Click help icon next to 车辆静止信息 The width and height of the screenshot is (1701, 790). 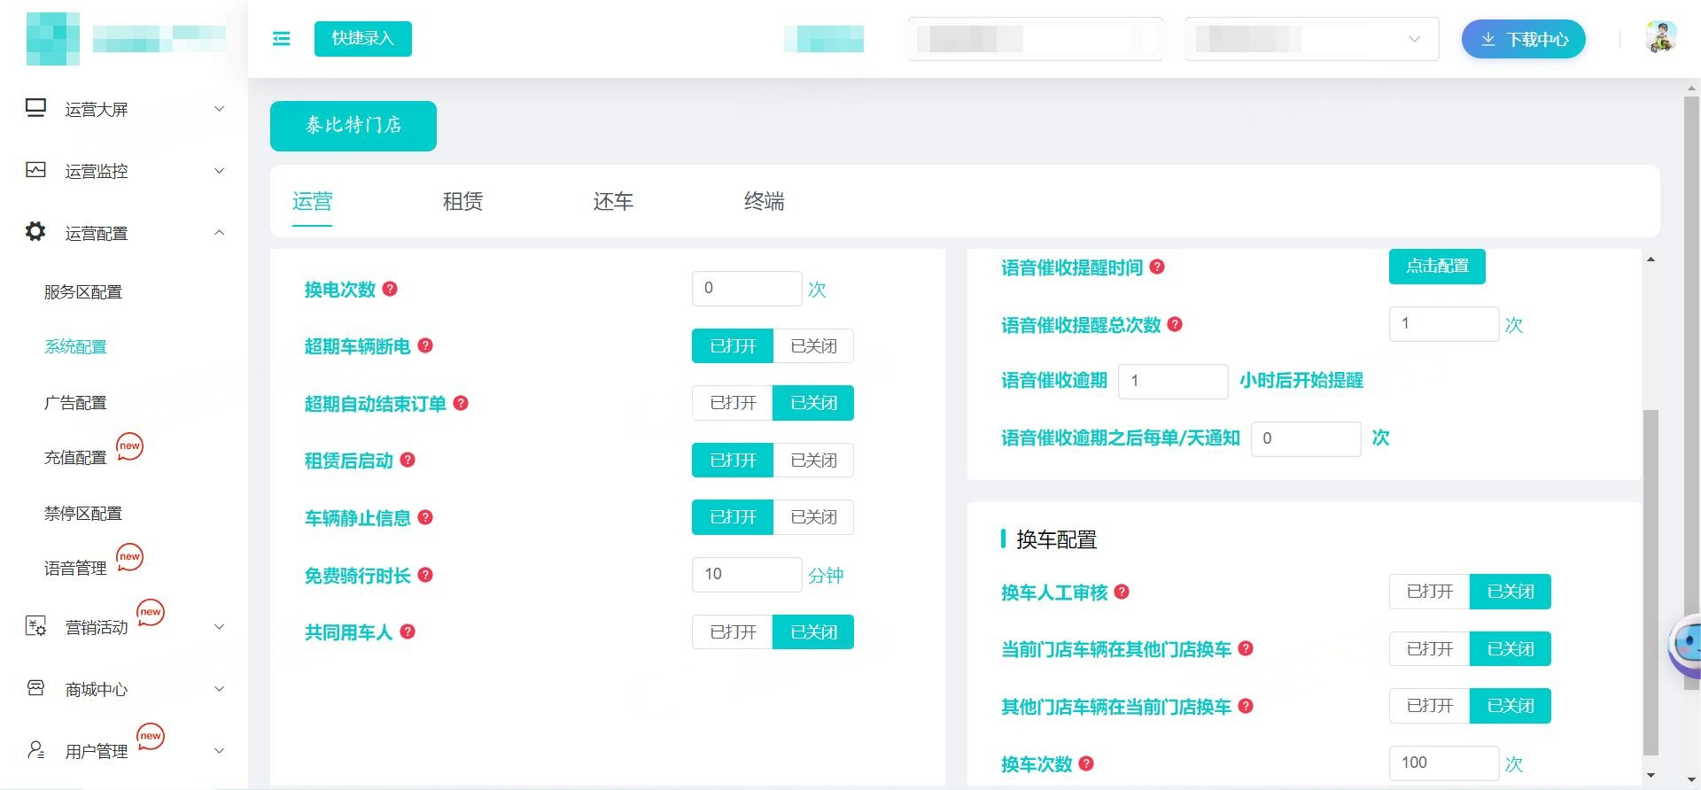pos(425,517)
